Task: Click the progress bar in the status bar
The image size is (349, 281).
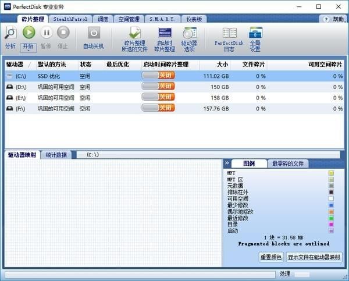Action: (140, 275)
